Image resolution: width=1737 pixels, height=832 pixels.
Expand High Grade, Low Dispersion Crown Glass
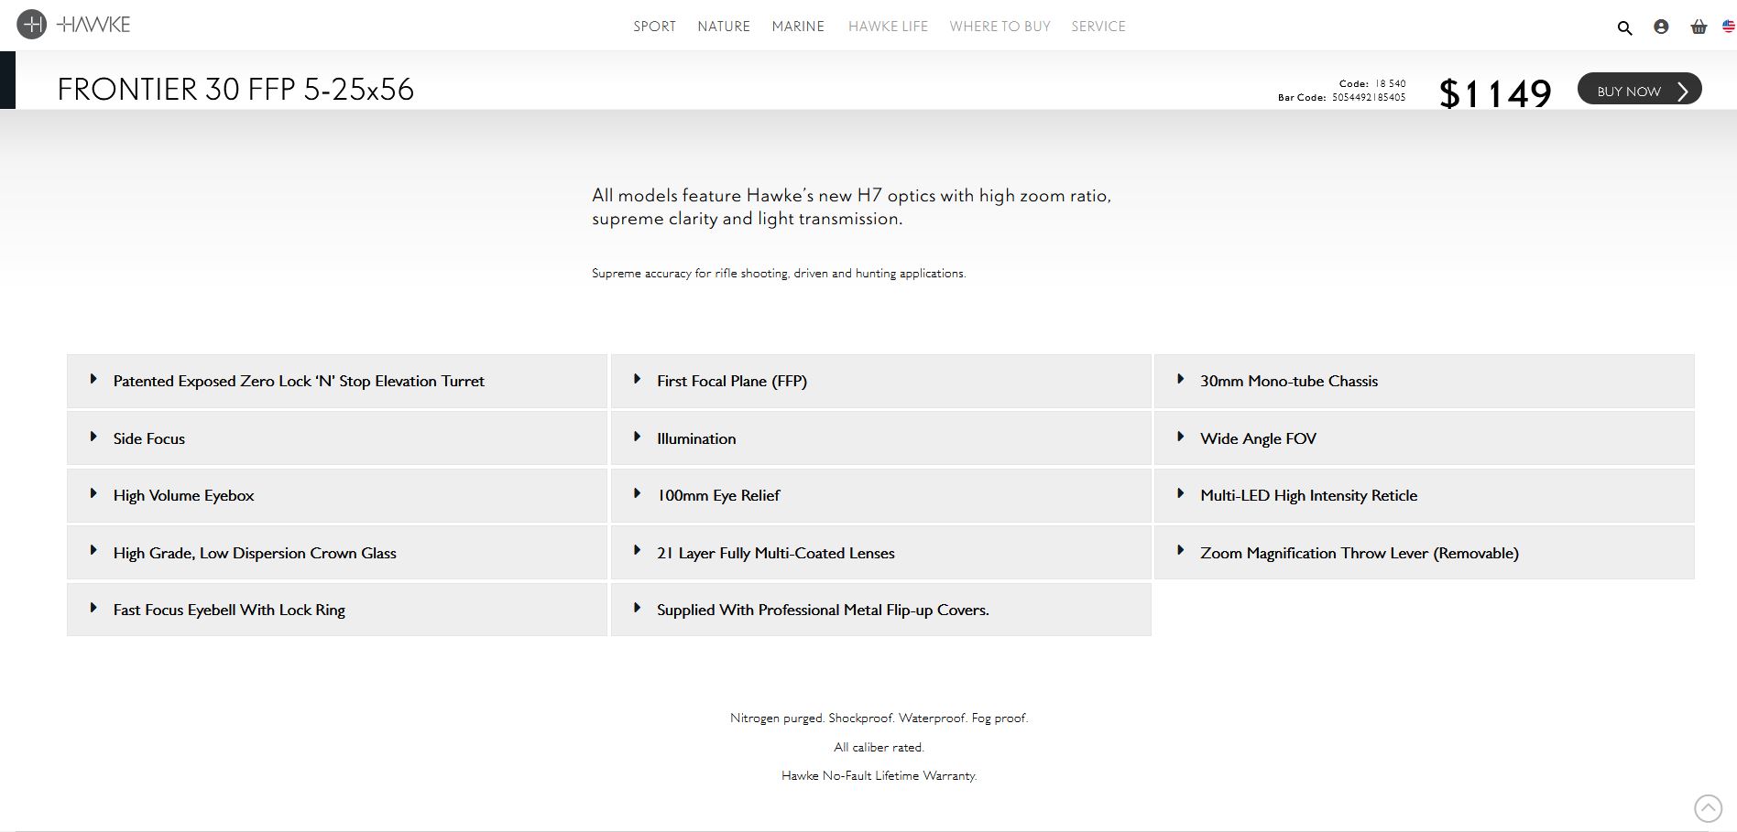[x=337, y=553]
